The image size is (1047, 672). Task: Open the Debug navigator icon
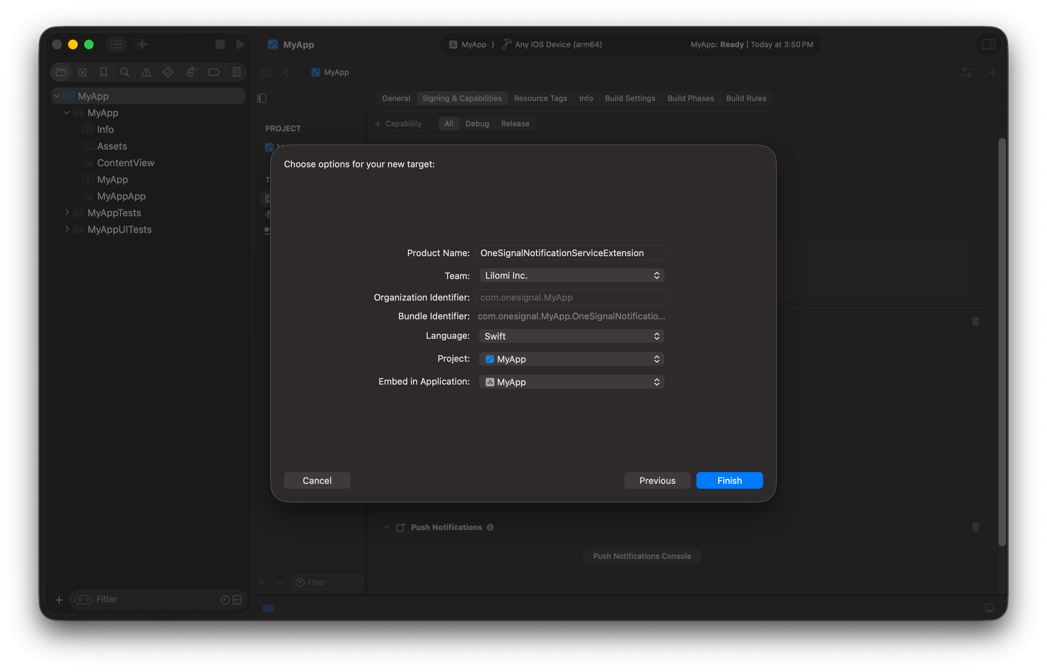(192, 72)
